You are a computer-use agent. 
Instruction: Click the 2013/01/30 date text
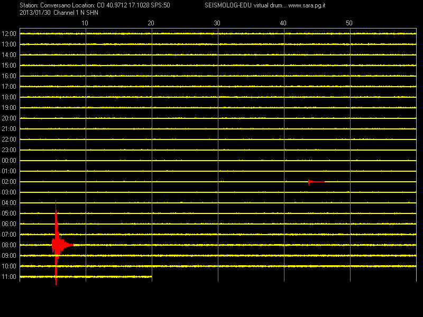(35, 13)
